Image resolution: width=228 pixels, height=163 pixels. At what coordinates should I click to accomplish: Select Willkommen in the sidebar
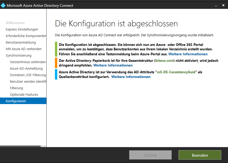point(15,23)
